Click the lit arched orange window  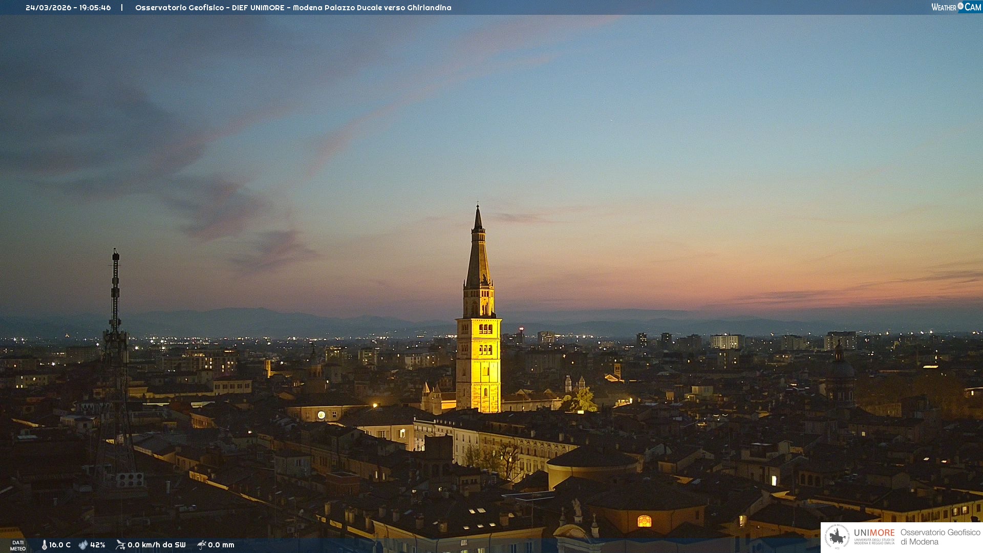[644, 521]
